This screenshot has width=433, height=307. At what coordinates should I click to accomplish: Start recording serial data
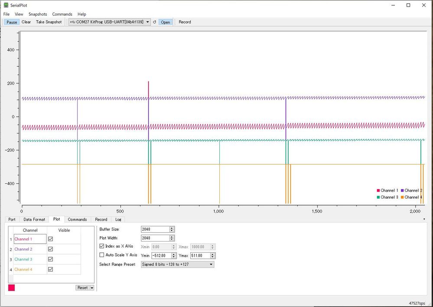pos(185,22)
